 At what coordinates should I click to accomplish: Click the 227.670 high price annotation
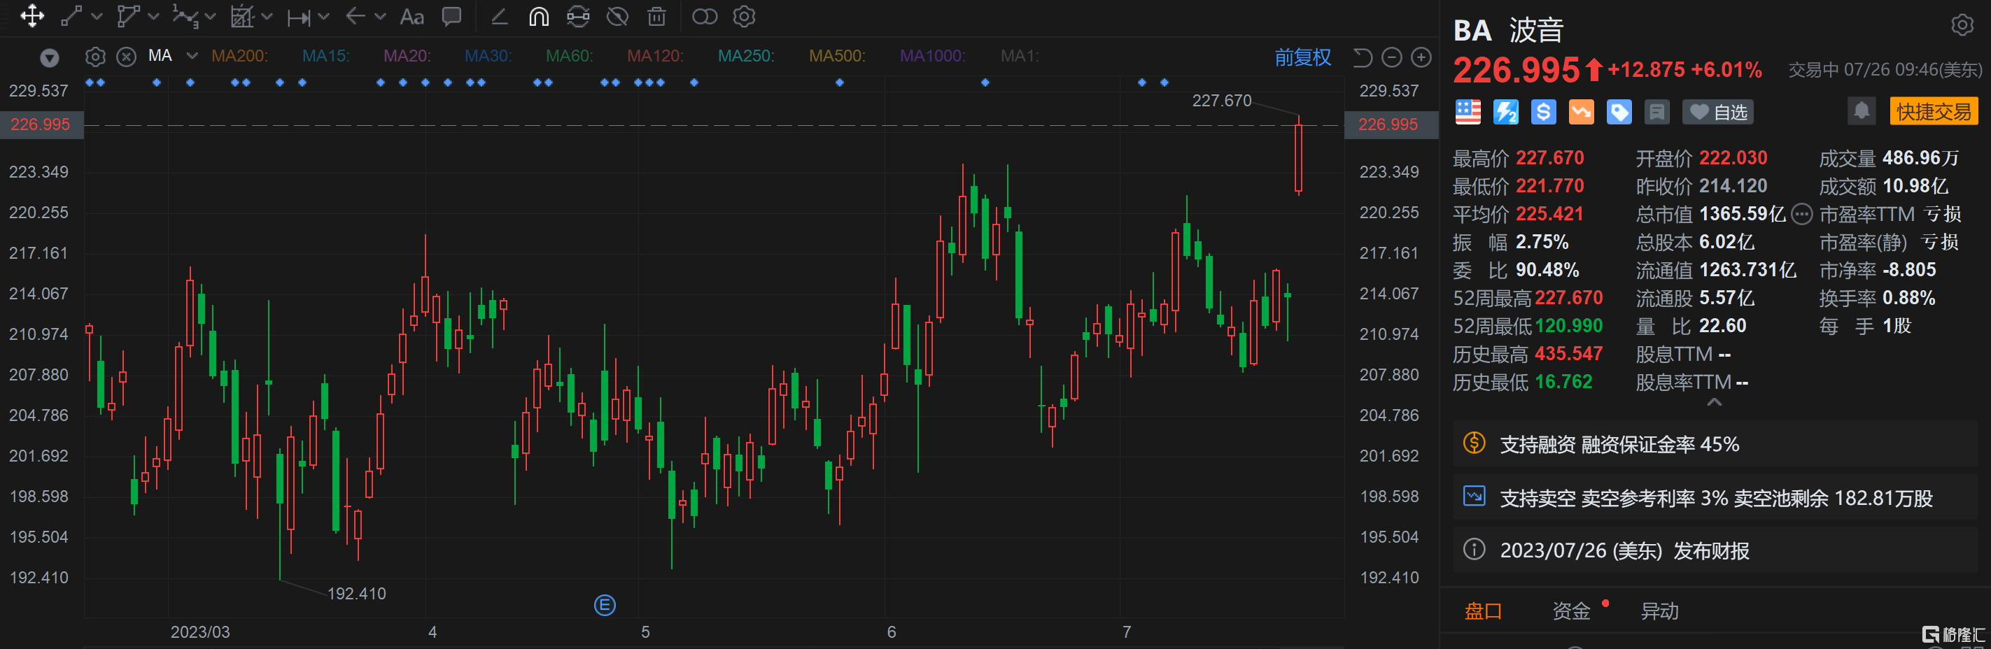click(x=1221, y=101)
